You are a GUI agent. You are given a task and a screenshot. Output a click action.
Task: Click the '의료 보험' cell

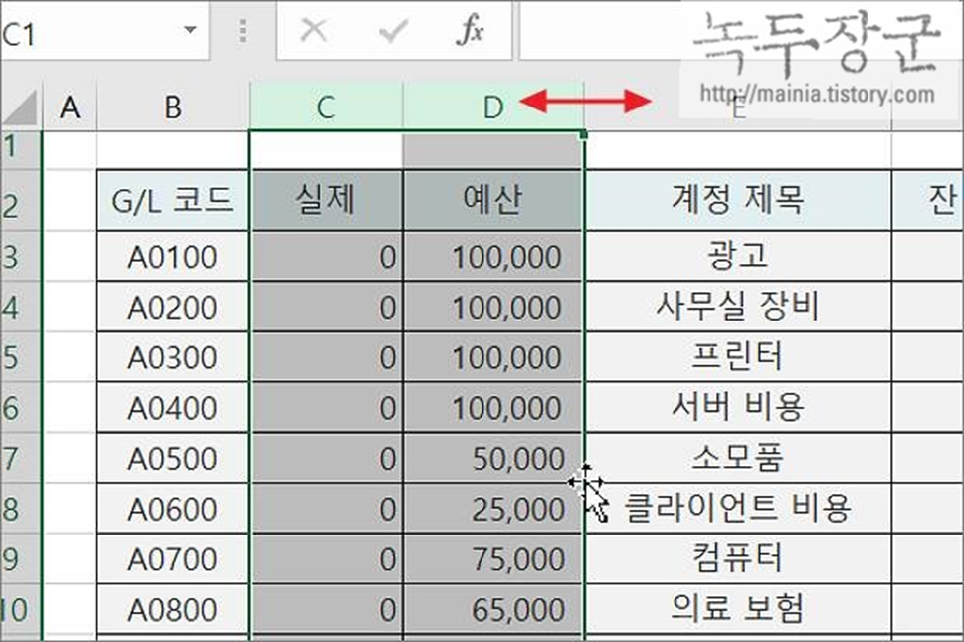pyautogui.click(x=738, y=609)
